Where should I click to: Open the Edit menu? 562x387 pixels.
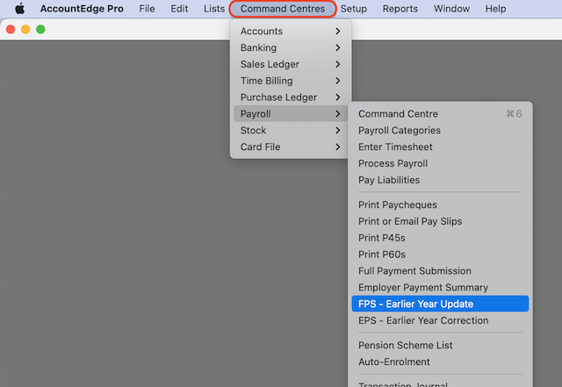pos(179,9)
